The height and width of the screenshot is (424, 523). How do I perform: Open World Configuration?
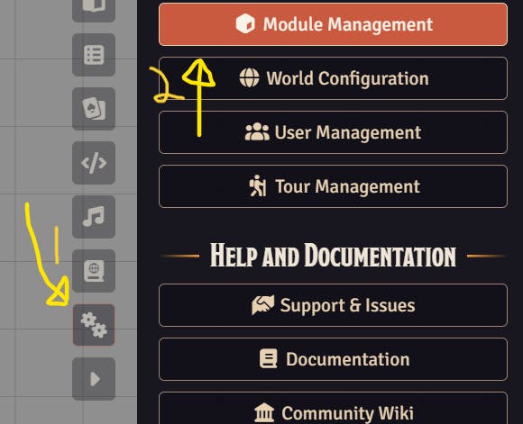pyautogui.click(x=334, y=78)
